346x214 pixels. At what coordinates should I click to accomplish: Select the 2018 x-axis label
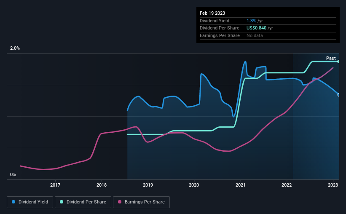102,185
